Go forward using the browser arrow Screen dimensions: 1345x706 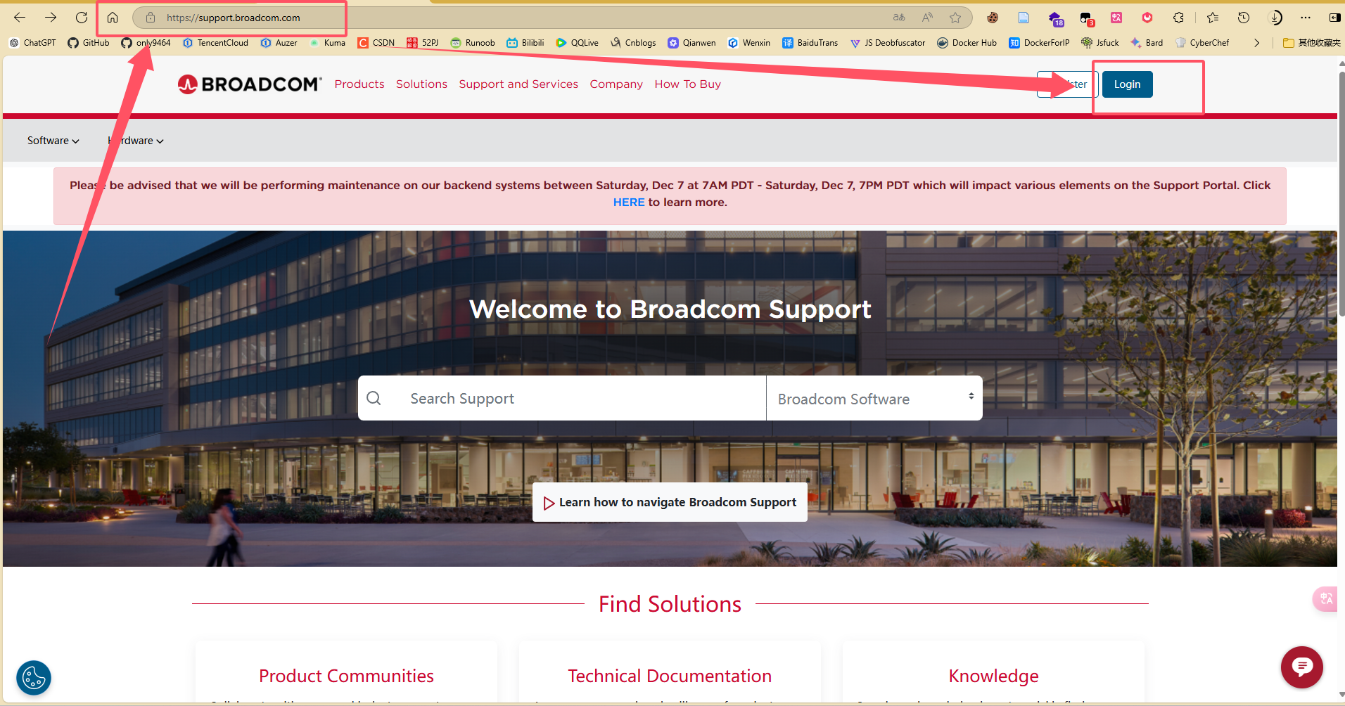coord(51,18)
